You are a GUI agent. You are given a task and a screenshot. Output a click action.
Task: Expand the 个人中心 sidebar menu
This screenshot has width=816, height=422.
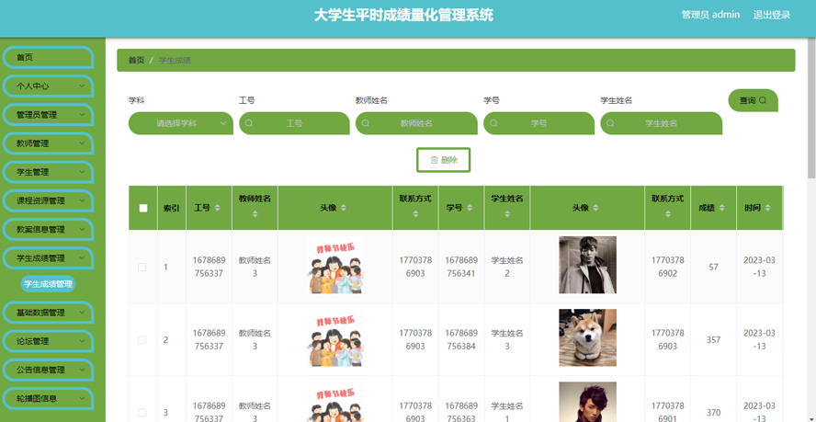click(x=48, y=86)
